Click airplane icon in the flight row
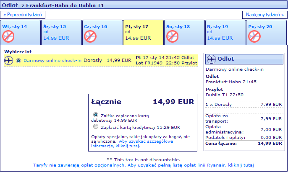Screen dimensions: 288x172 pyautogui.click(x=9, y=60)
